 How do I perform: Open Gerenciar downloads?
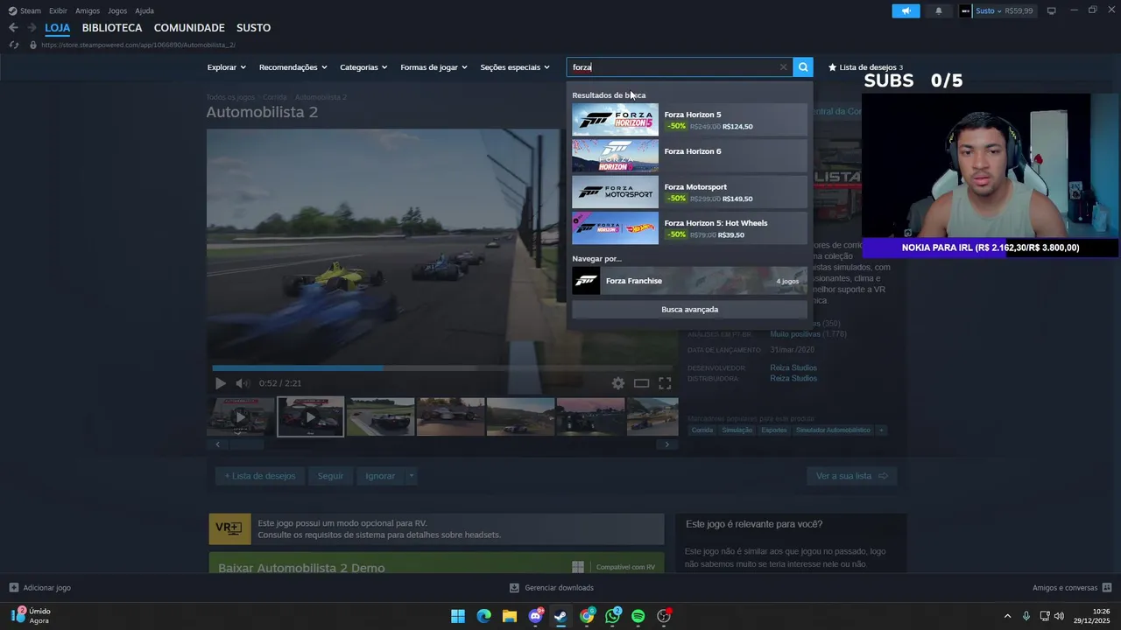552,588
